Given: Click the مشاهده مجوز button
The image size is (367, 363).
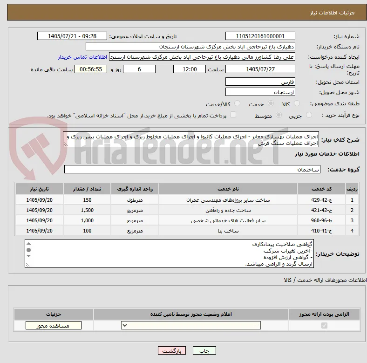Looking at the screenshot, I should (x=54, y=325).
